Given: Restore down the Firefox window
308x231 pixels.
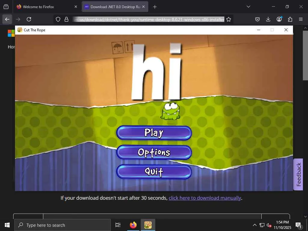Looking at the screenshot, I should click(x=287, y=7).
